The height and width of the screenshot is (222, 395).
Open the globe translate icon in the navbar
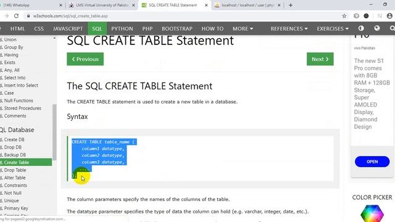377,28
